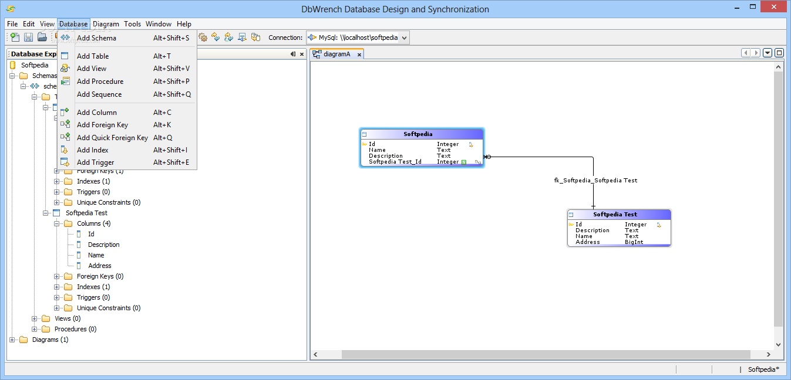Choose Add Index menu entry

(x=127, y=150)
